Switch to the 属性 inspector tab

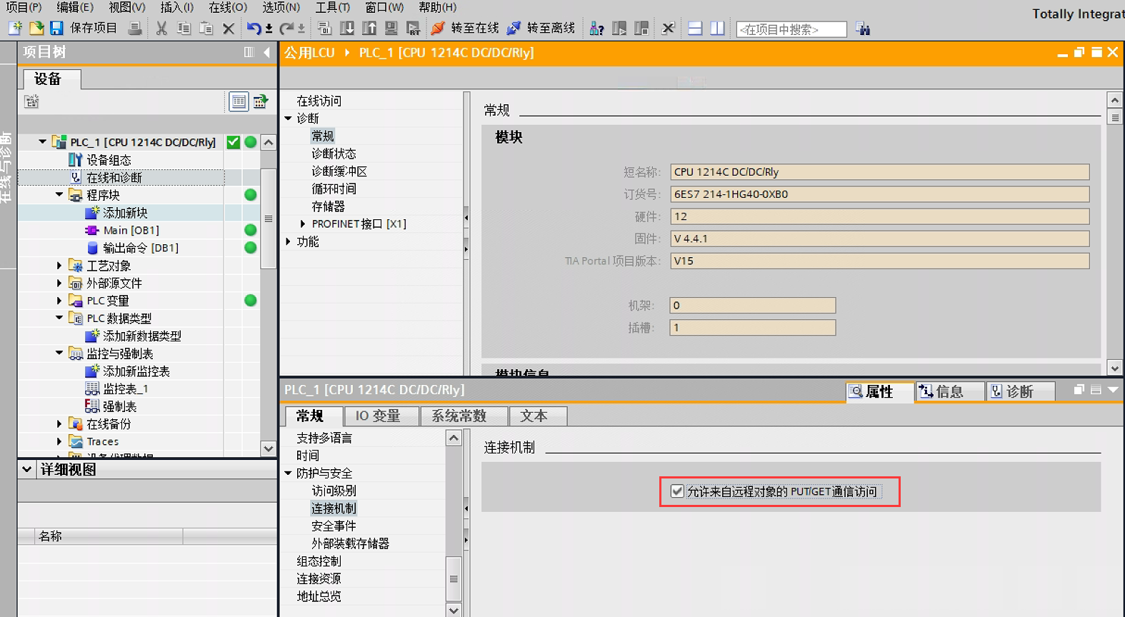pos(879,391)
